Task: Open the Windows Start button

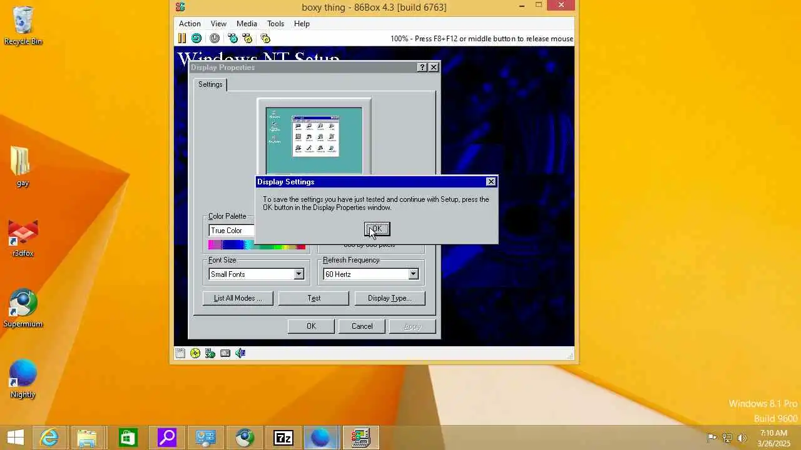Action: (15, 437)
